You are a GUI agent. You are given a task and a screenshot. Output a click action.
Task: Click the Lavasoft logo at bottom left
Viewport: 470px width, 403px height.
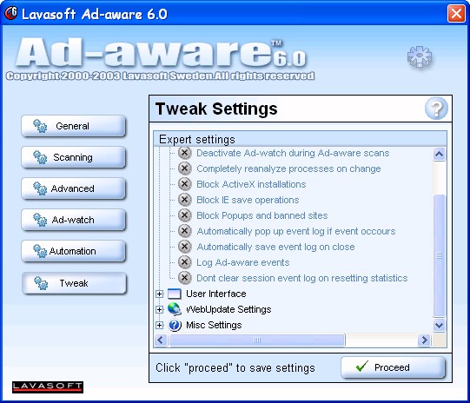pos(48,387)
